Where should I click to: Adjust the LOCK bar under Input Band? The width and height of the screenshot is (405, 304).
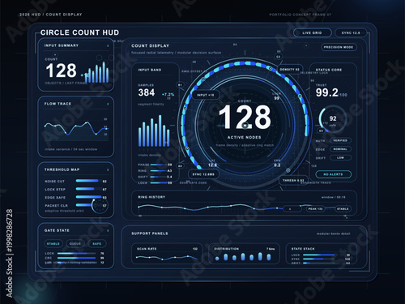159,183
